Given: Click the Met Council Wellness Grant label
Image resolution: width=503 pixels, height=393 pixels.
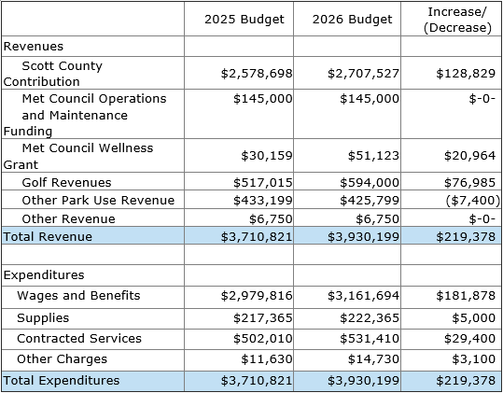Looking at the screenshot, I should (78, 156).
